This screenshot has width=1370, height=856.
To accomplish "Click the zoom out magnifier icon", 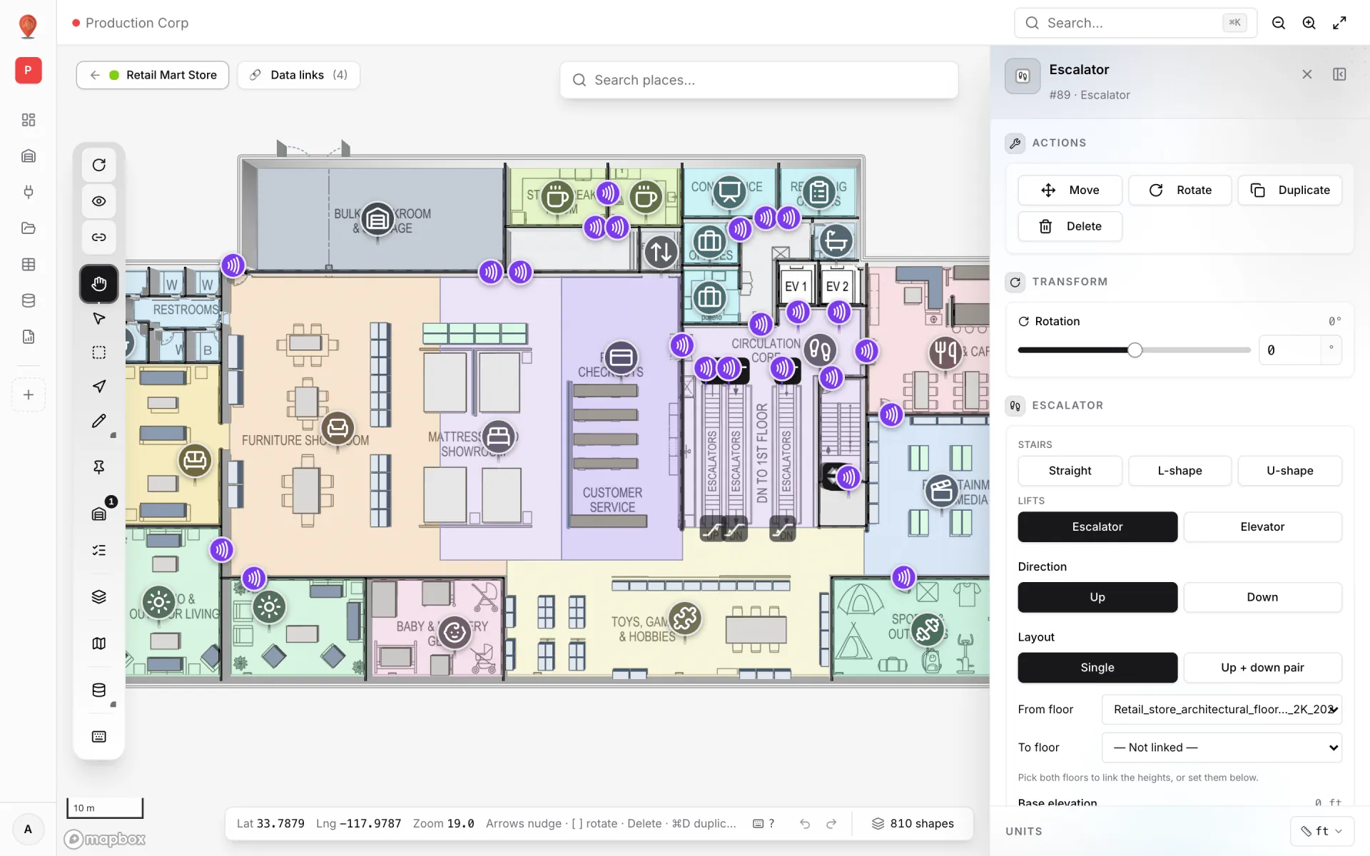I will [x=1279, y=23].
